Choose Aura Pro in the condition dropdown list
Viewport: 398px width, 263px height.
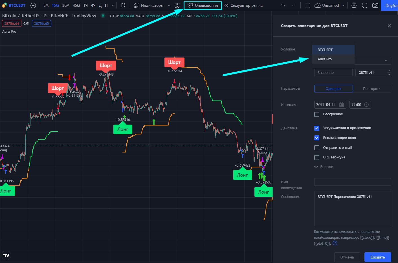click(x=333, y=59)
